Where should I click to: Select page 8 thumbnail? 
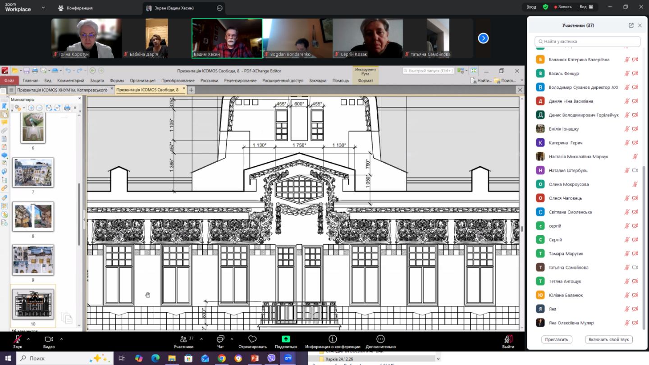click(x=33, y=216)
